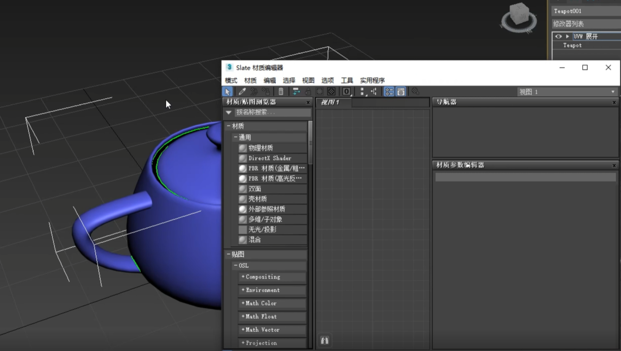Click Assign Material to Selection icon

click(x=266, y=91)
